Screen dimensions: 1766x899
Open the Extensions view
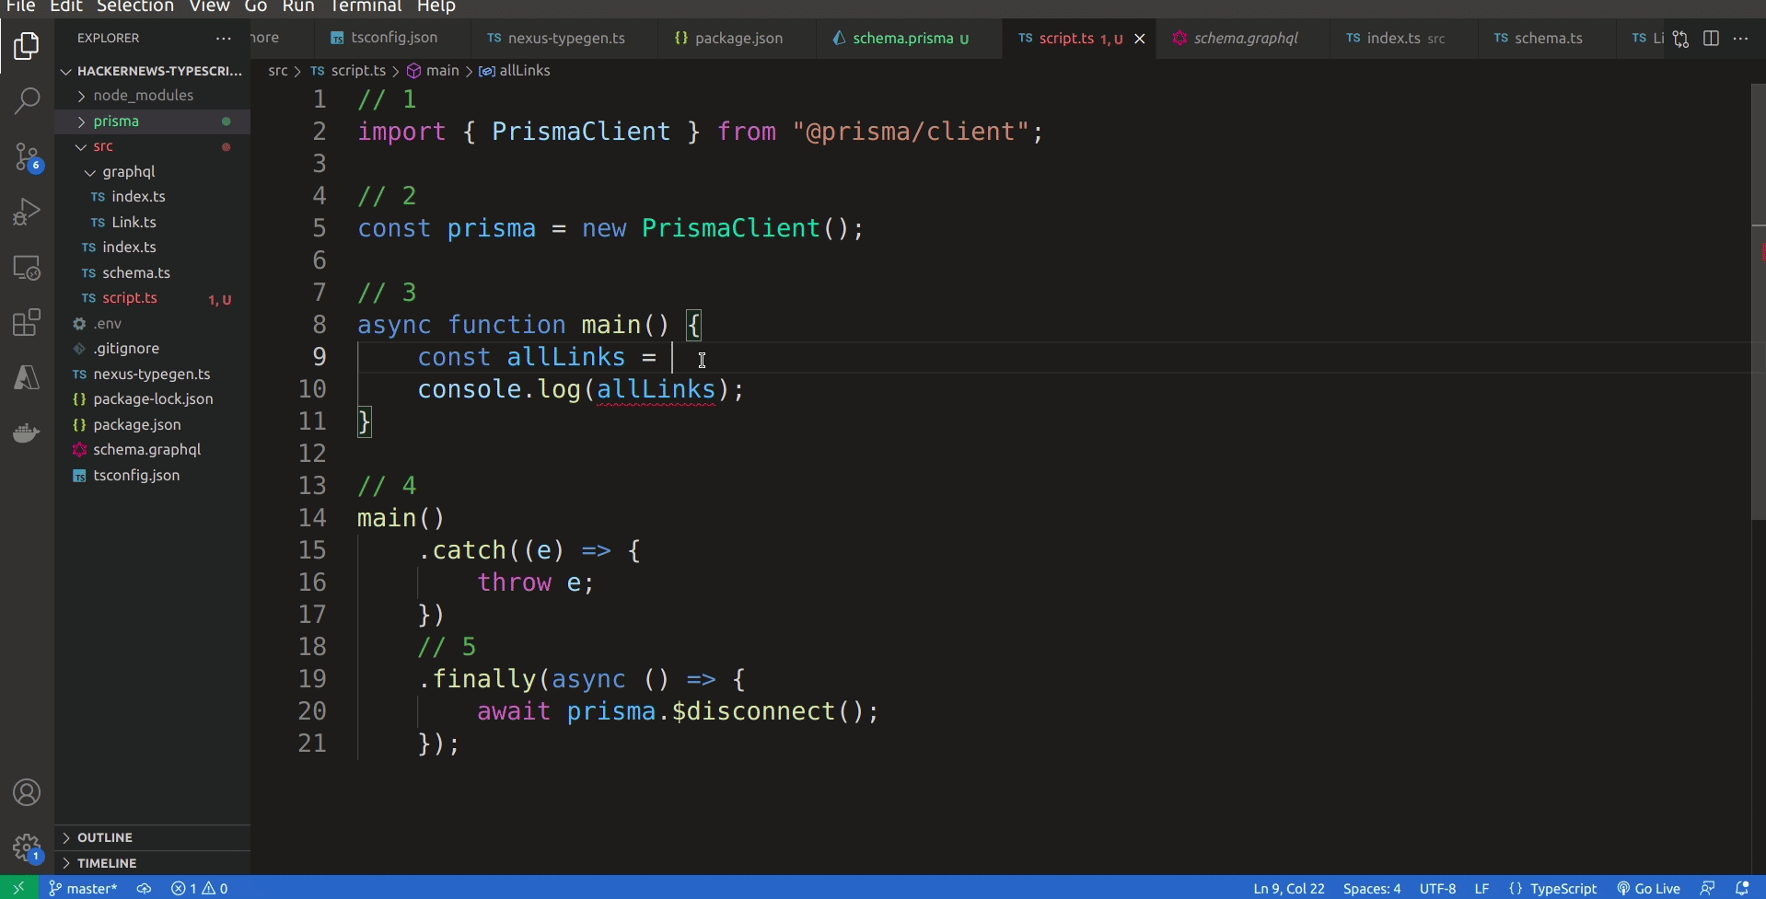click(27, 323)
